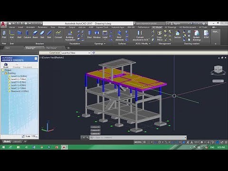Expand the Multi... panel at ribbon end
228x171 pixels.
(x=215, y=38)
